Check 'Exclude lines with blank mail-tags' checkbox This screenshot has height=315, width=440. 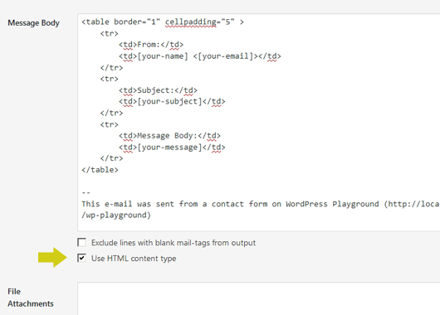pyautogui.click(x=82, y=242)
